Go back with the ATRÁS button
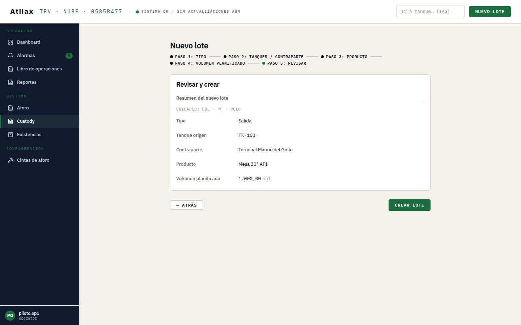521x325 pixels. coord(186,205)
